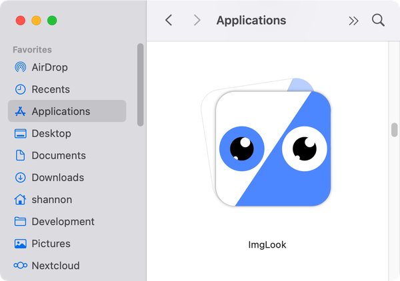Open AirDrop from the sidebar
400x281 pixels.
point(49,67)
